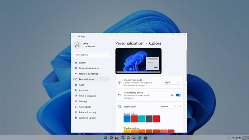The height and width of the screenshot is (140, 249).
Task: Click the Accent color palette icon
Action: (x=120, y=106)
